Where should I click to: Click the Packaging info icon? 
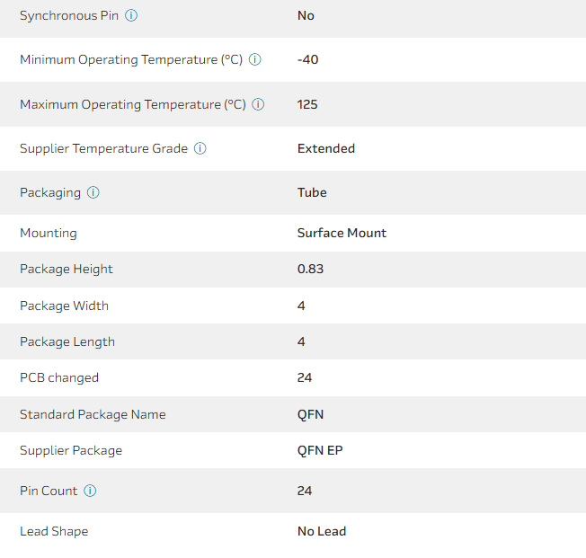click(x=93, y=192)
